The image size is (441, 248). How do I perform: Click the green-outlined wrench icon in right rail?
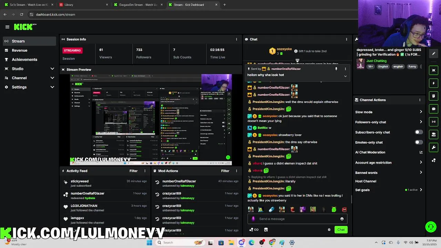tap(433, 147)
